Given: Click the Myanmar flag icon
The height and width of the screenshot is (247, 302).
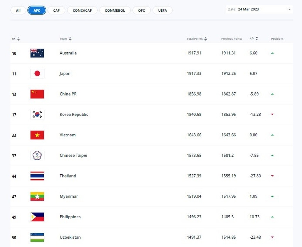Looking at the screenshot, I should (x=37, y=196).
